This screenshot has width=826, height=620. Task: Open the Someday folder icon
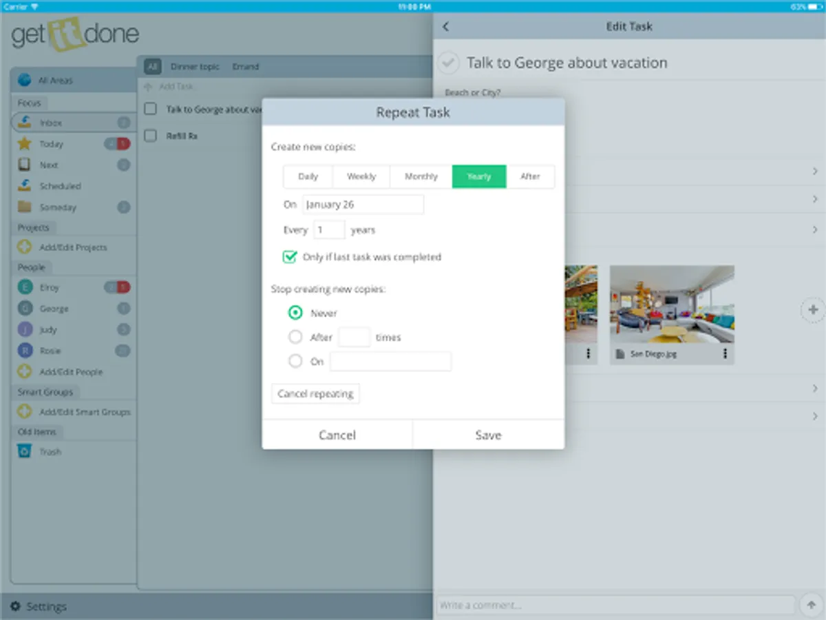[25, 207]
